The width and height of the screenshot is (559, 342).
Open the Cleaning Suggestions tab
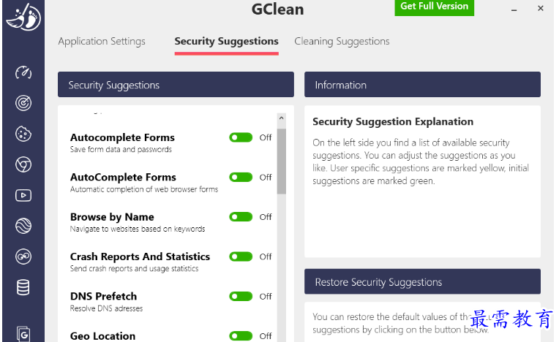coord(342,42)
